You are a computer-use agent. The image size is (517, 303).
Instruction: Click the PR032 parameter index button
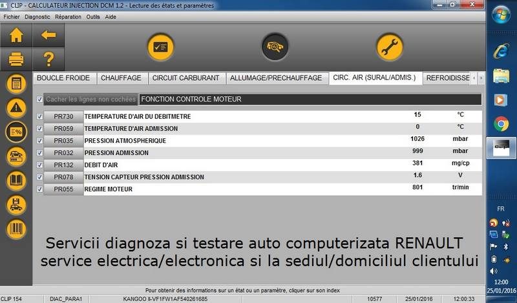coord(63,152)
